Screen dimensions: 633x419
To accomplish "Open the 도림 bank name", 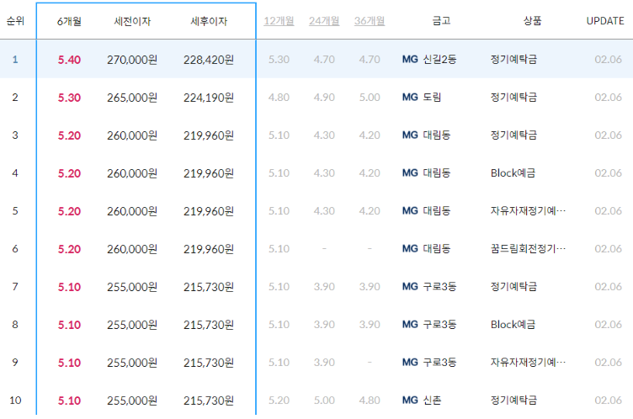I will click(432, 98).
